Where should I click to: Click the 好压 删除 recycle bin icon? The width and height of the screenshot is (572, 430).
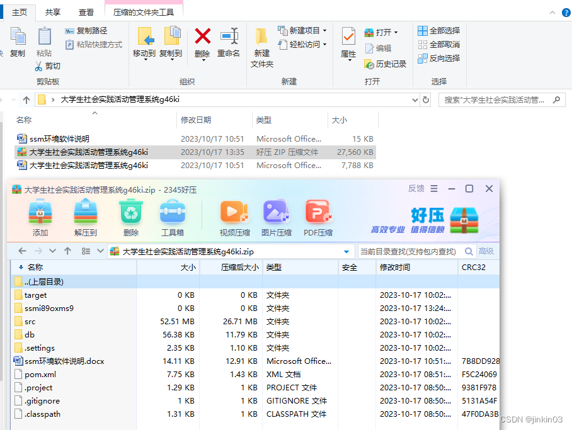pos(131,212)
